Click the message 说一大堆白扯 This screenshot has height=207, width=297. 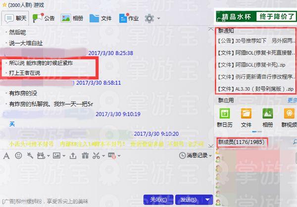click(26, 43)
